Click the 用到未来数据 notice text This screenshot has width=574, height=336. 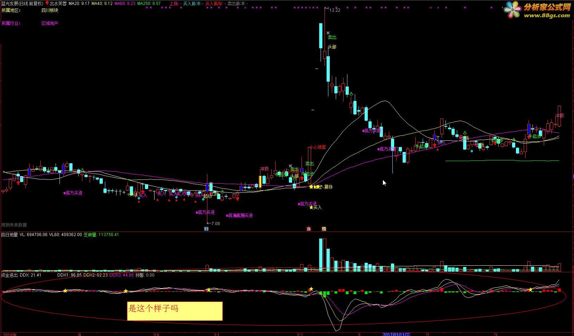(14, 225)
